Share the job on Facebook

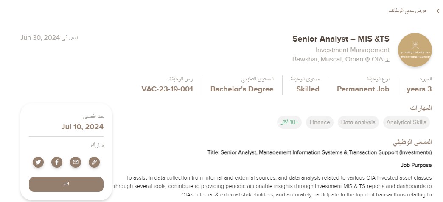click(x=57, y=162)
